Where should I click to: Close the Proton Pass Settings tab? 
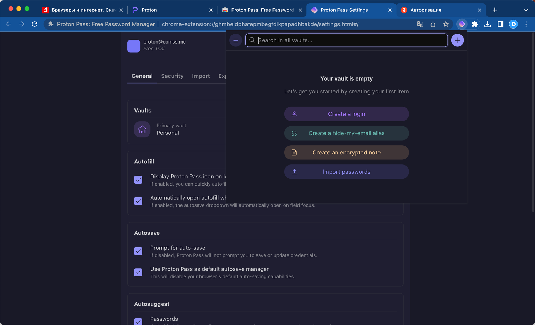(x=390, y=10)
